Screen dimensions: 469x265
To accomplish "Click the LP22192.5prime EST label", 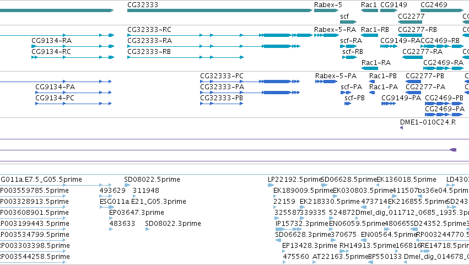I will click(x=295, y=180).
